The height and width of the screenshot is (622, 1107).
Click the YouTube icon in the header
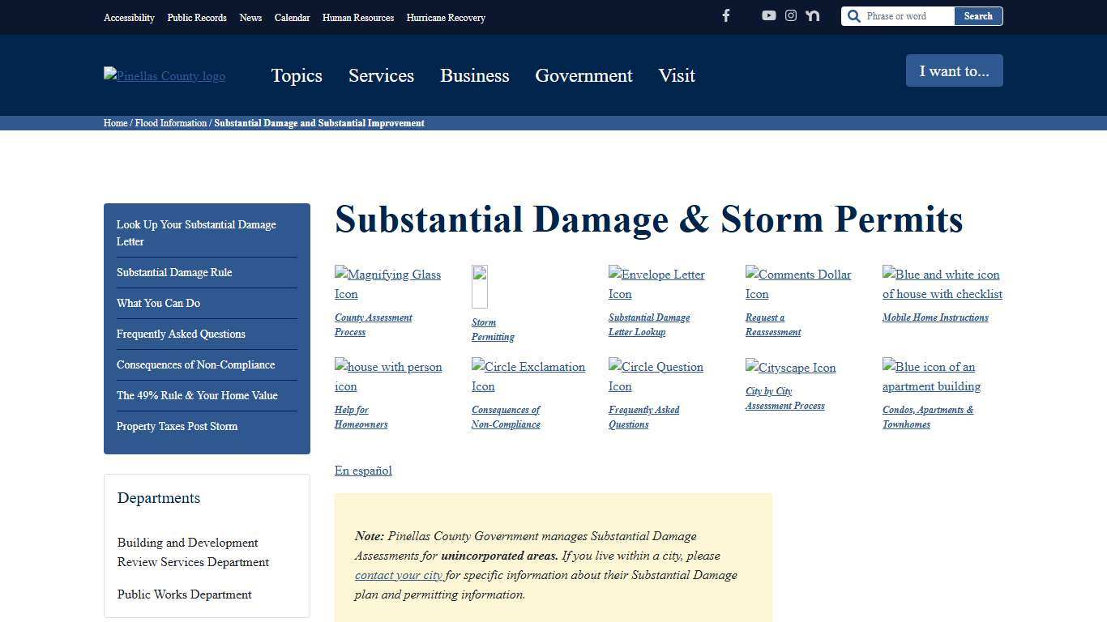pos(768,15)
